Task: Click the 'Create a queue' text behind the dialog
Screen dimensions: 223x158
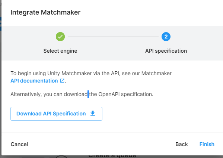Action: (112, 156)
